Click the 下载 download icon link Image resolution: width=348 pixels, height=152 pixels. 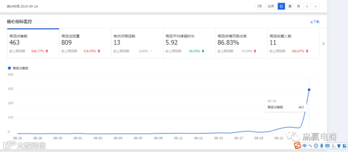pos(315,22)
